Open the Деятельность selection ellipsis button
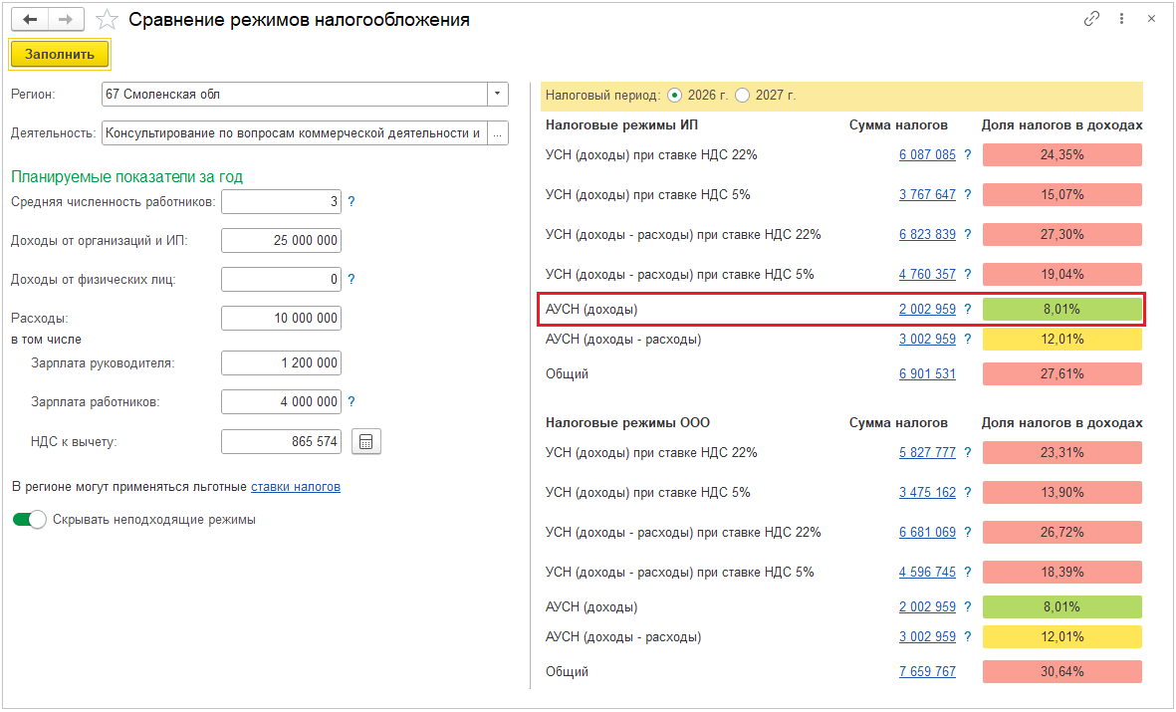1176x712 pixels. coord(497,133)
